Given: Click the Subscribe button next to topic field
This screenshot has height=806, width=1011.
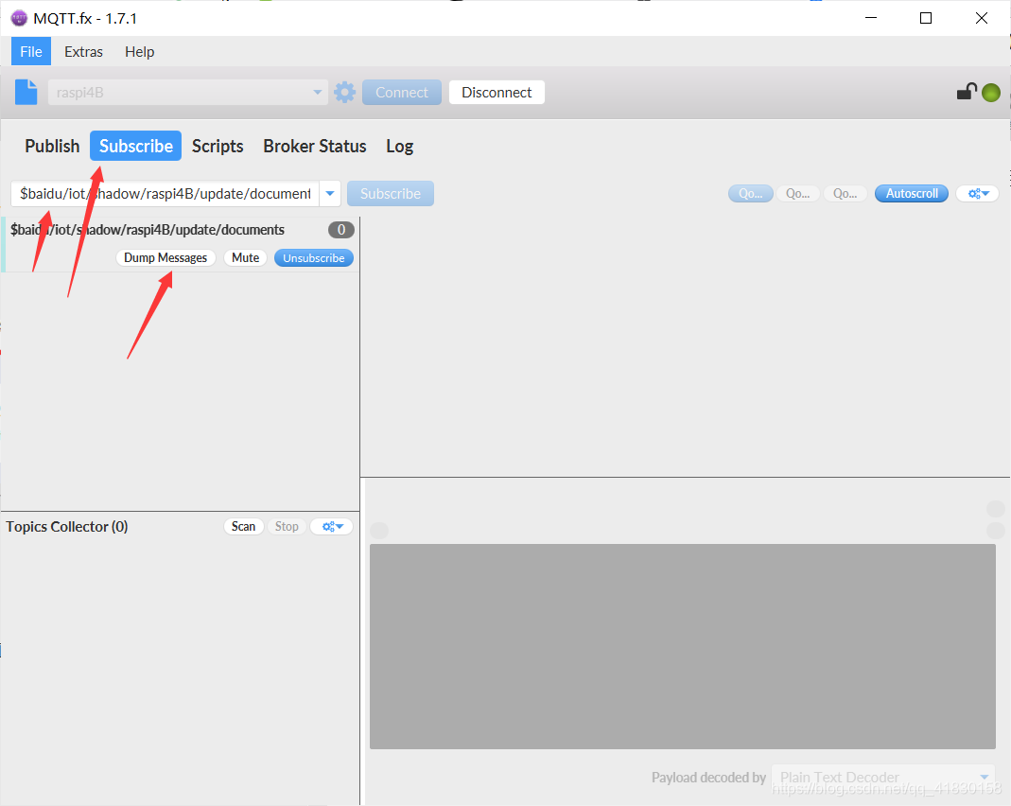Looking at the screenshot, I should 390,193.
